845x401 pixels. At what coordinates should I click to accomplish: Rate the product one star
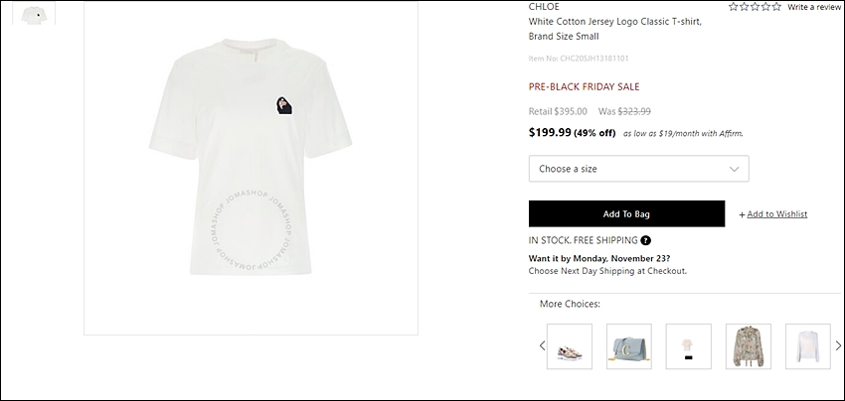(x=734, y=7)
